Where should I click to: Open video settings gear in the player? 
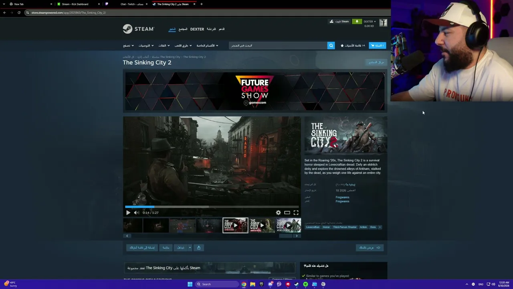coord(278,213)
